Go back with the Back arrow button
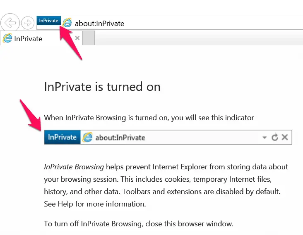 pos(10,23)
